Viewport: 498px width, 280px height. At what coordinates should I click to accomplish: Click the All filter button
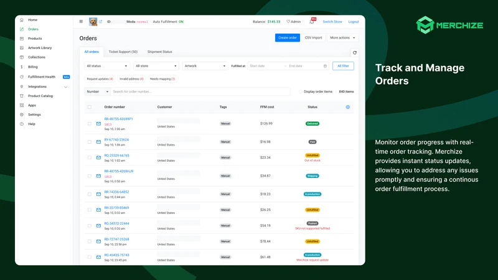tap(343, 66)
